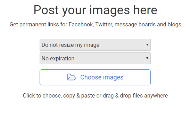Select the 'Do not resize my image' text

pos(71,45)
